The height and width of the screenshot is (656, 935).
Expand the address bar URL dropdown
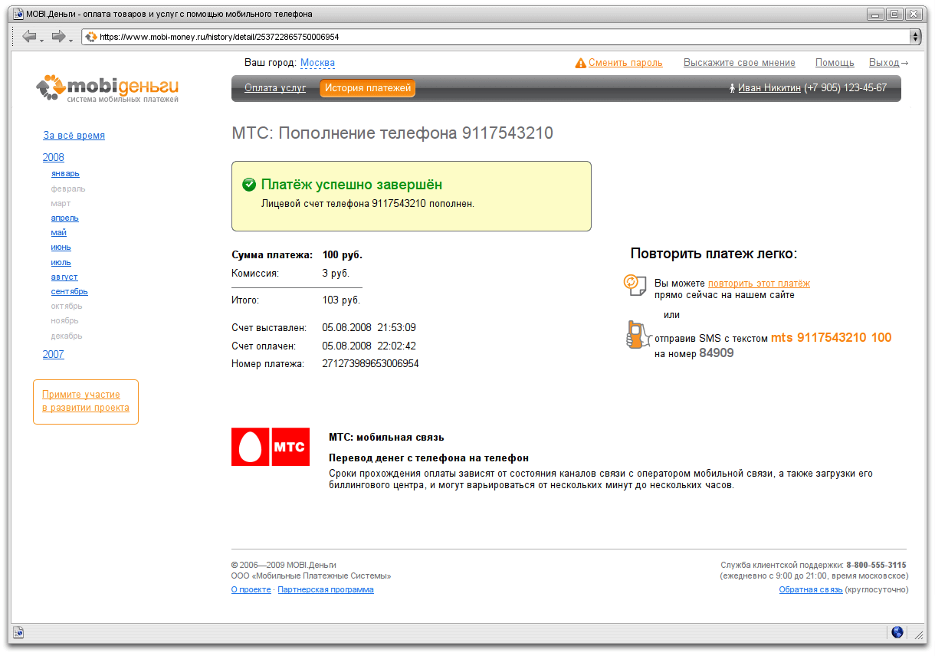915,37
